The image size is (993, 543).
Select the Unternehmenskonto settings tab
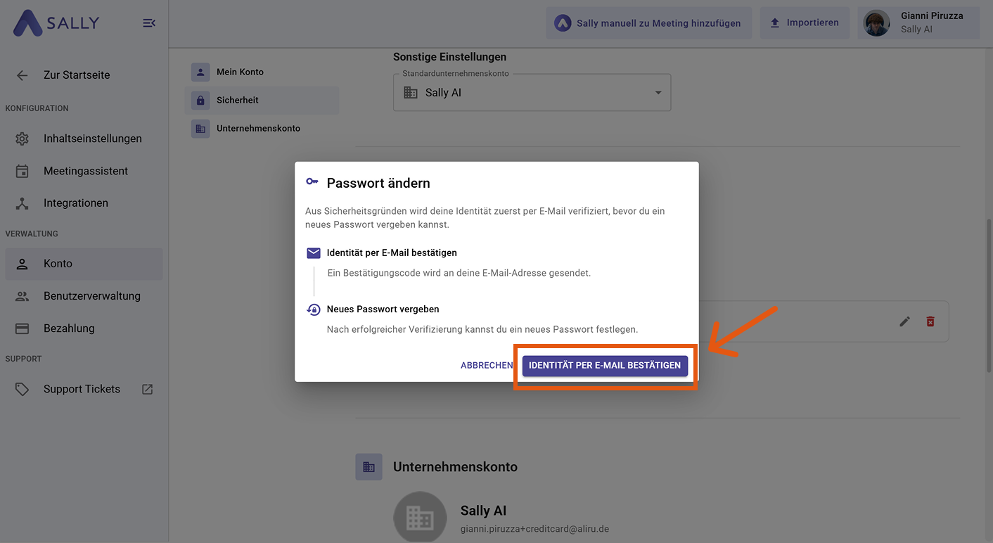coord(258,128)
